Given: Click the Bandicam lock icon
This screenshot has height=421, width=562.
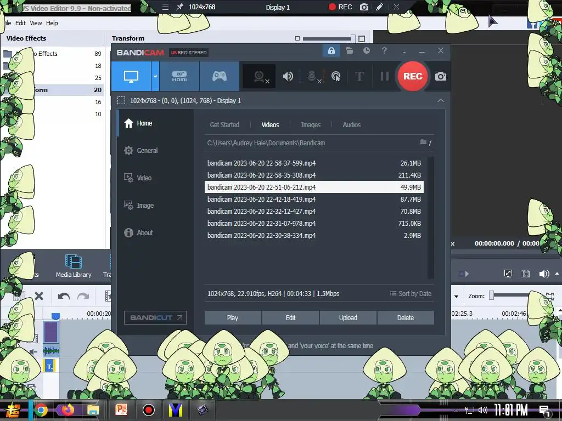Looking at the screenshot, I should click(331, 51).
